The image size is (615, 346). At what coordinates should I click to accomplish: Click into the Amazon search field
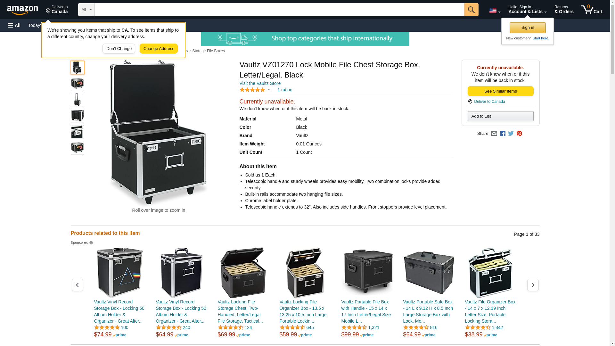[279, 10]
